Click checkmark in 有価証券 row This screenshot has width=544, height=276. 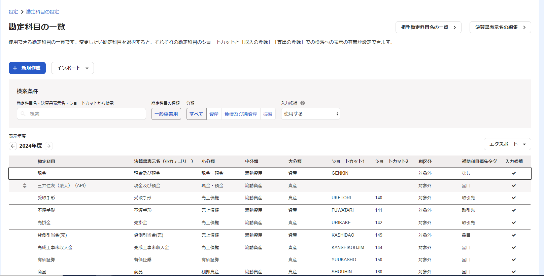[x=514, y=260]
